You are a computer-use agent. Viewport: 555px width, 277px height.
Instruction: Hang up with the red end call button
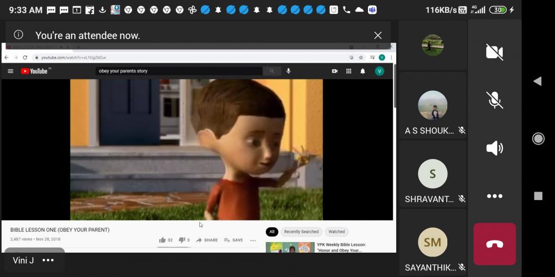pos(495,244)
